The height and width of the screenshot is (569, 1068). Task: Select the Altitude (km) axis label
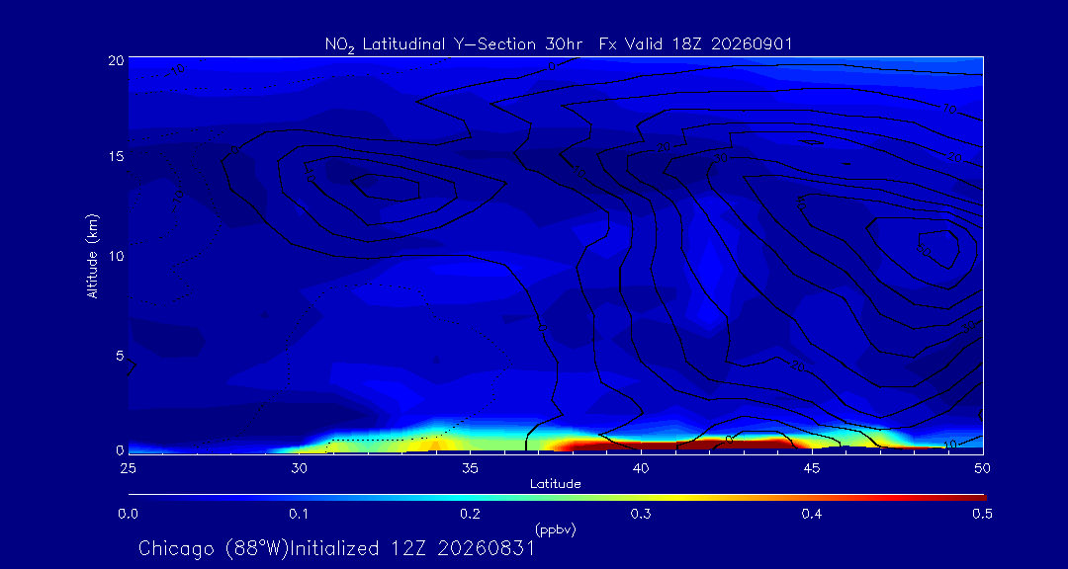[92, 255]
